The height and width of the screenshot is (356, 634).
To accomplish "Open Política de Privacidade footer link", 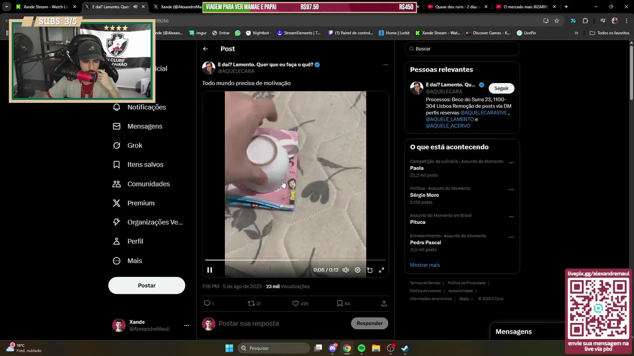I will pos(467,283).
